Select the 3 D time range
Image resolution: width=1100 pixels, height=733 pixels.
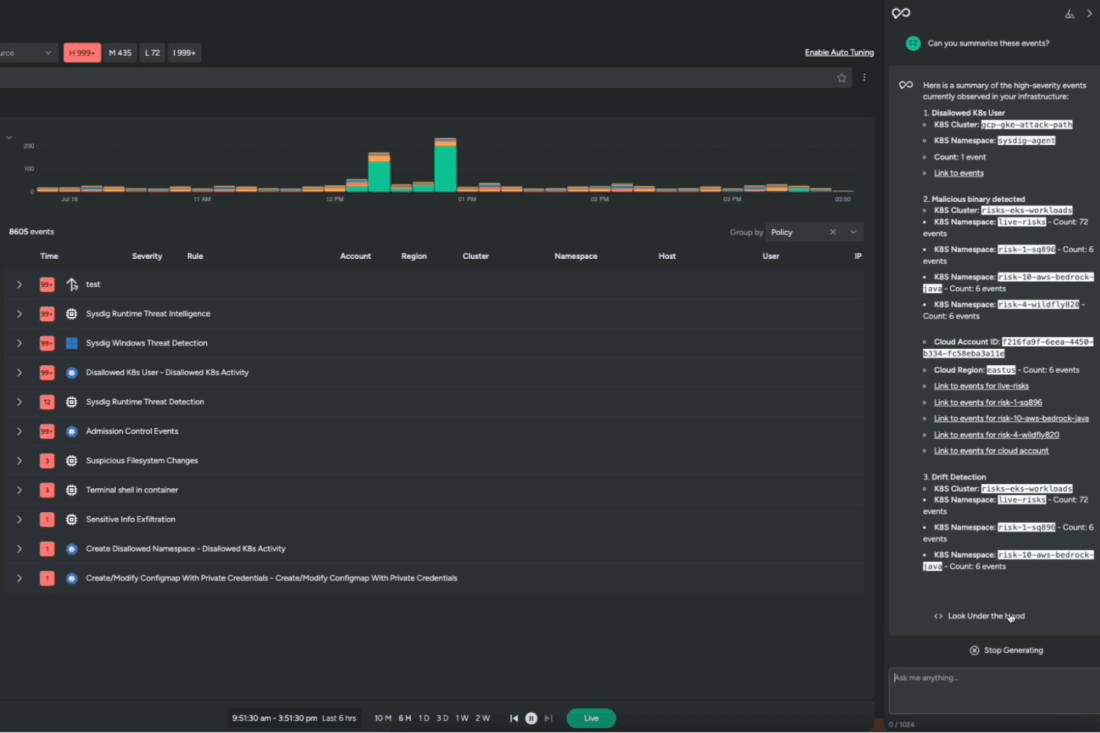(443, 718)
